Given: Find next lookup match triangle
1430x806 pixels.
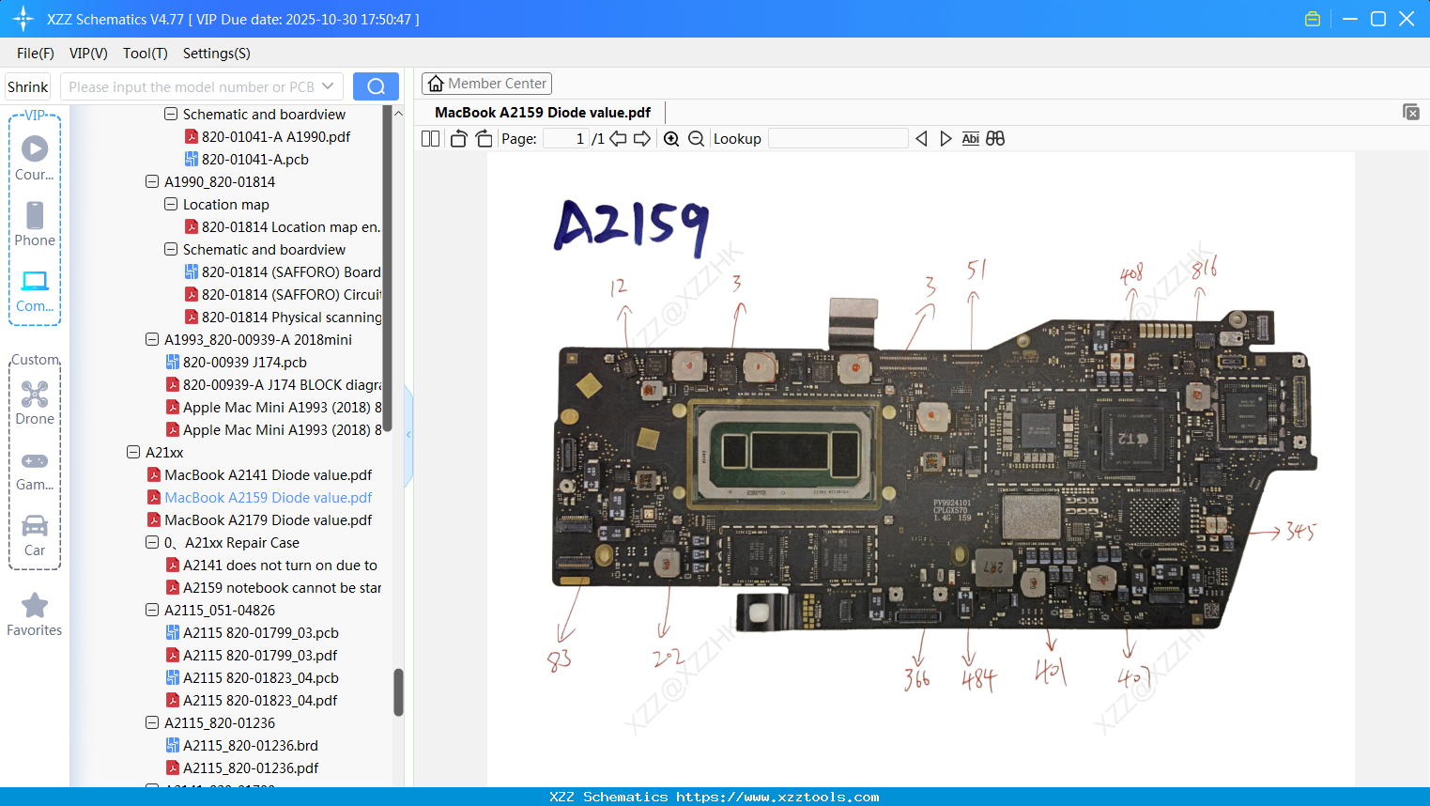Looking at the screenshot, I should click(x=946, y=139).
